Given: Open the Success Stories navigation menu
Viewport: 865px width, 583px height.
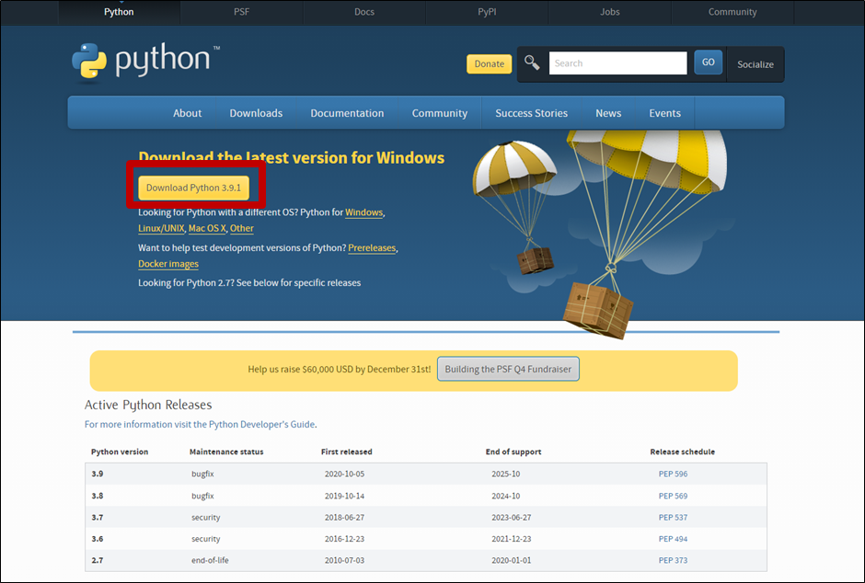Looking at the screenshot, I should tap(531, 113).
